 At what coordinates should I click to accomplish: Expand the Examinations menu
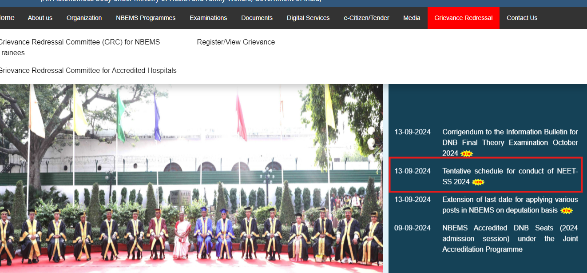coord(208,18)
